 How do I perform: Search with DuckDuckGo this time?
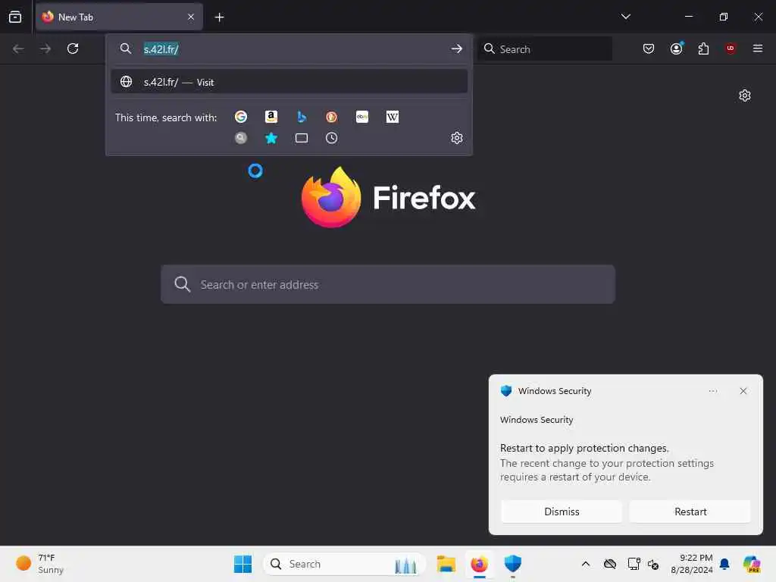(332, 117)
